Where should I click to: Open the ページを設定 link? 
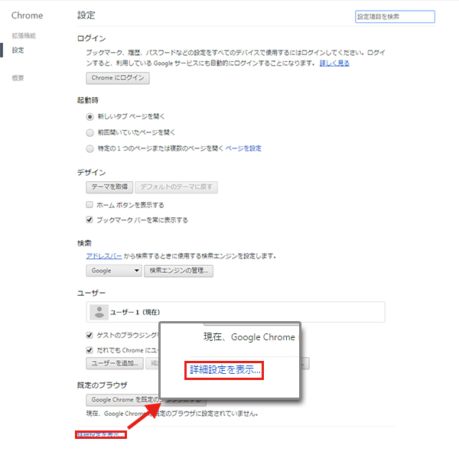pyautogui.click(x=243, y=148)
